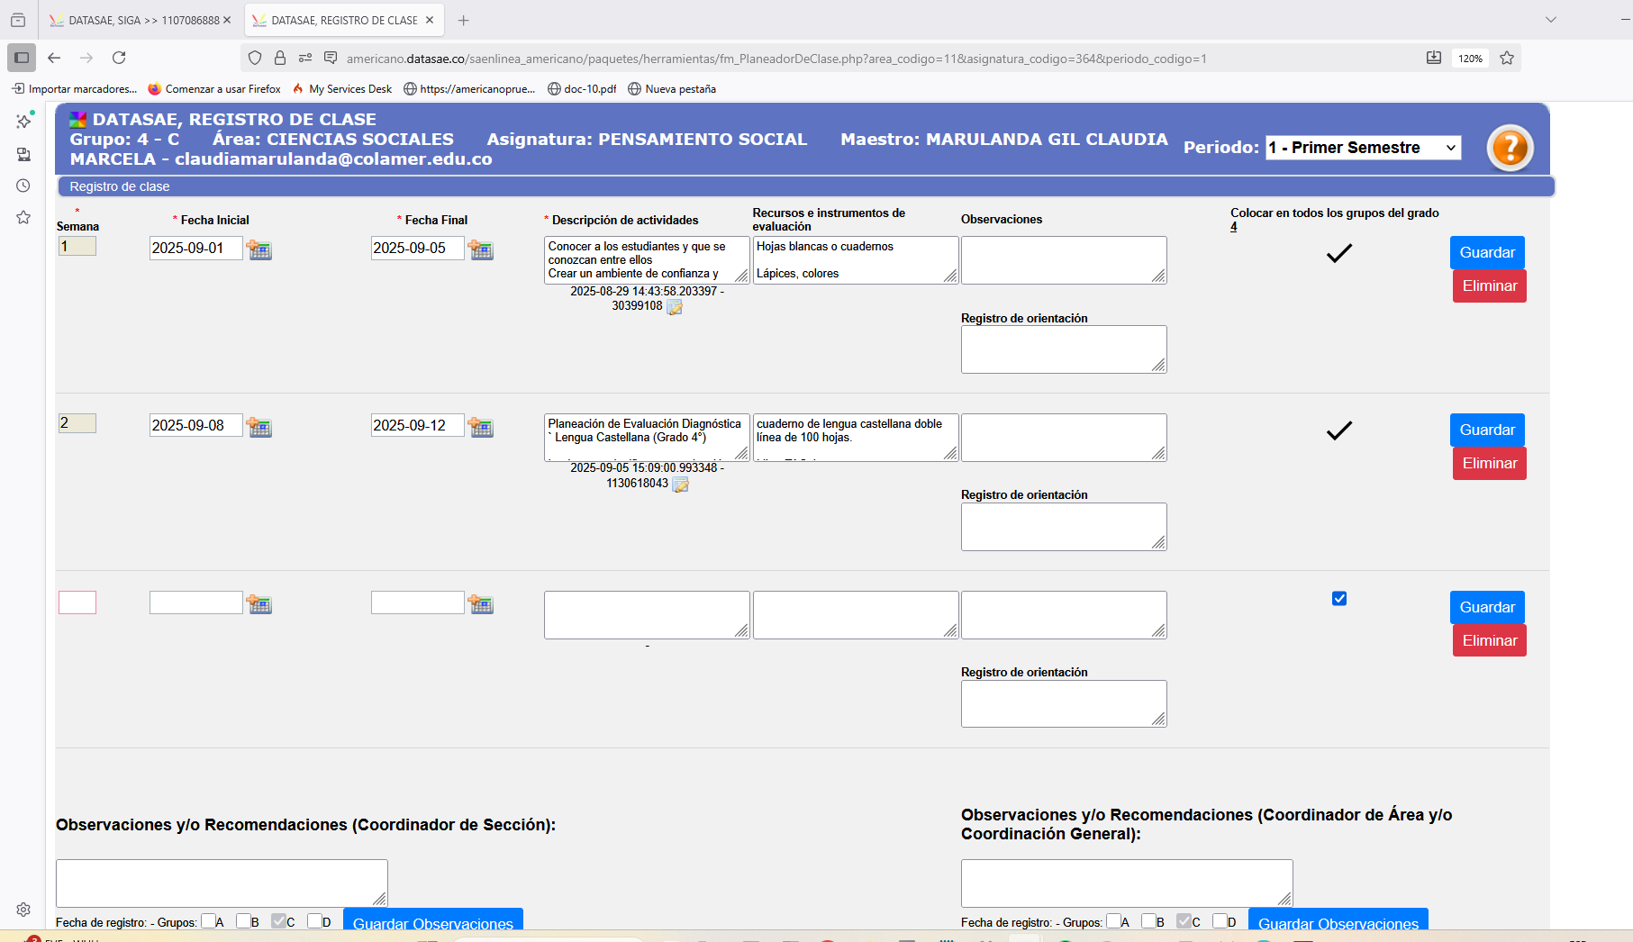Uncheck the all-groups checkbox in the empty row
The width and height of the screenshot is (1633, 942).
tap(1339, 599)
